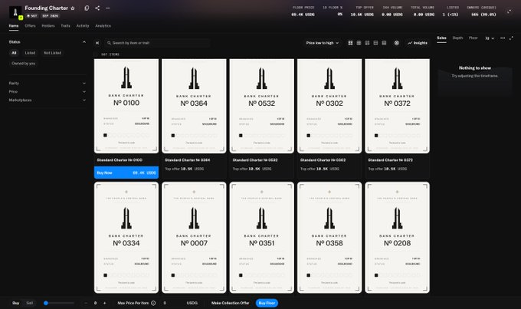This screenshot has width=521, height=309.
Task: Collapse the filter sidebar with the double-chevron icon
Action: click(x=97, y=43)
